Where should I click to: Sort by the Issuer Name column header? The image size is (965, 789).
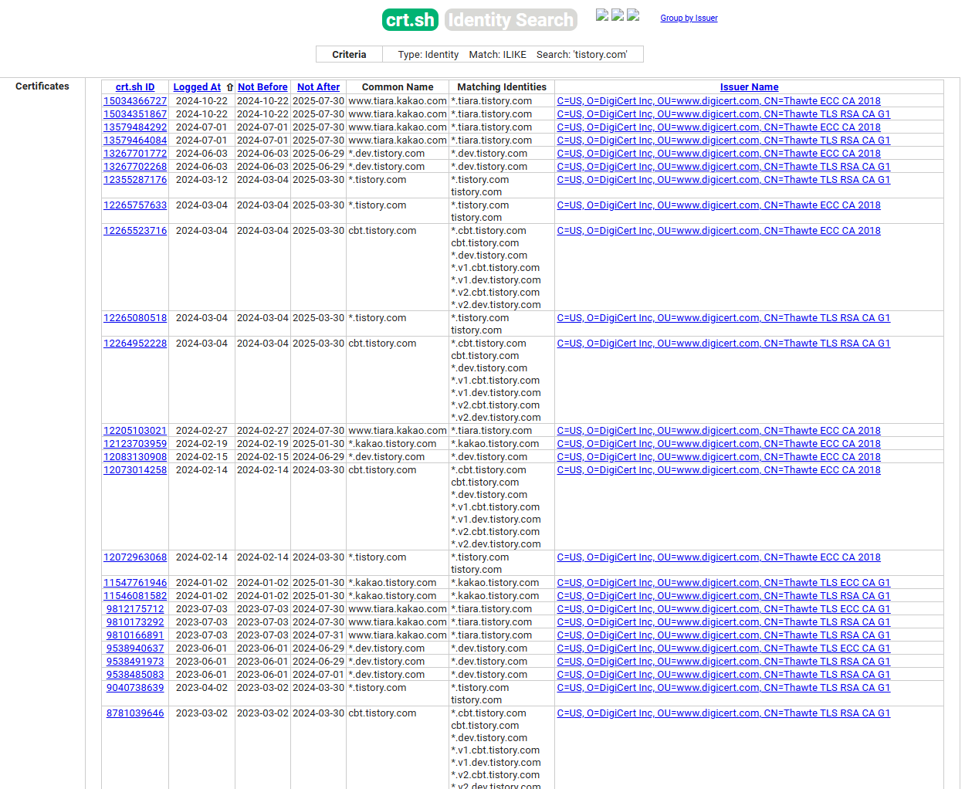[749, 87]
